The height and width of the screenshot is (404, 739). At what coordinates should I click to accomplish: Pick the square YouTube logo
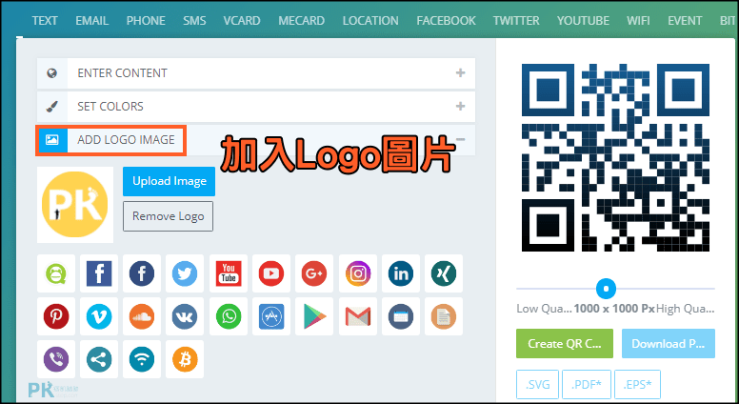point(229,273)
